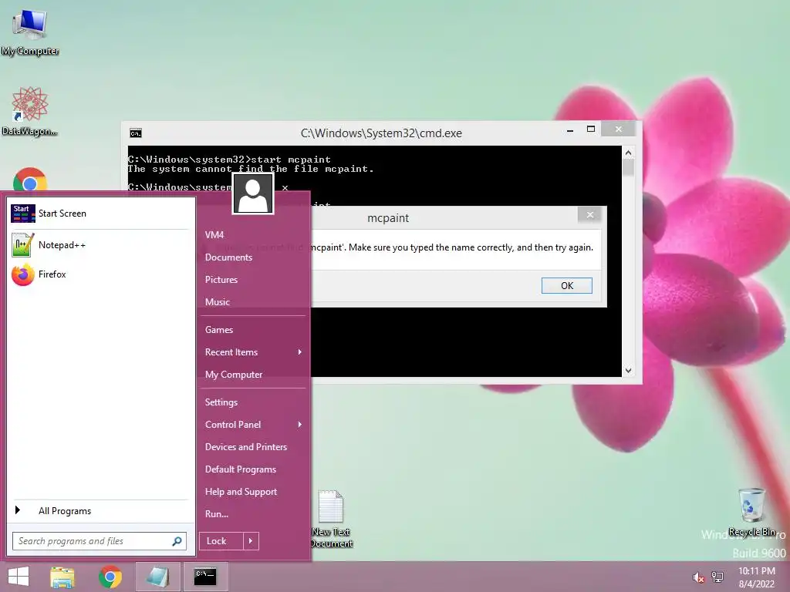The width and height of the screenshot is (790, 592).
Task: Minimize the cmd.exe window
Action: [570, 129]
